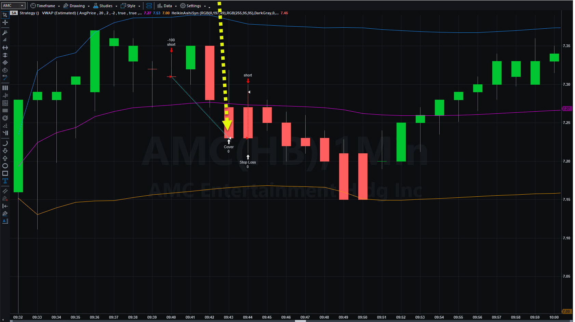
Task: Open the Drawing dropdown menu
Action: pos(77,6)
